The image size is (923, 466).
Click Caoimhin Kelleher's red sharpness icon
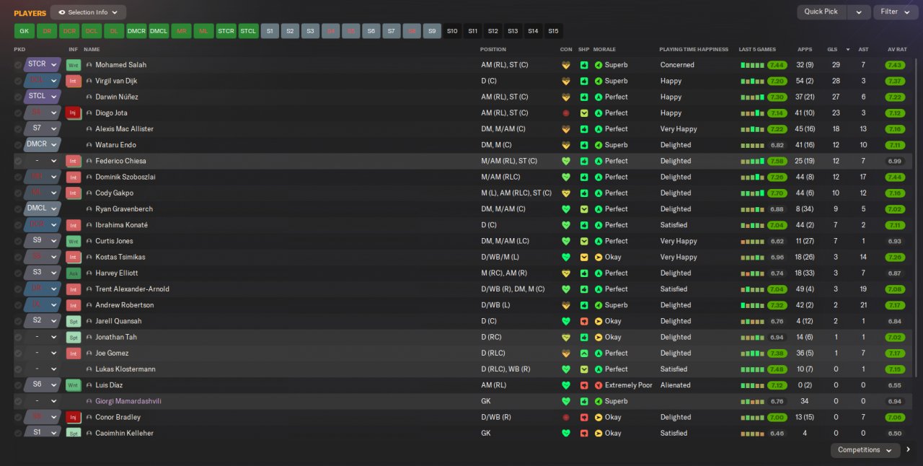click(584, 433)
